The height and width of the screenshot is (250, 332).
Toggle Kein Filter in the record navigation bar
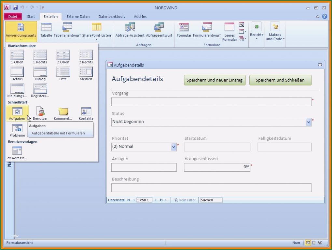point(184,200)
